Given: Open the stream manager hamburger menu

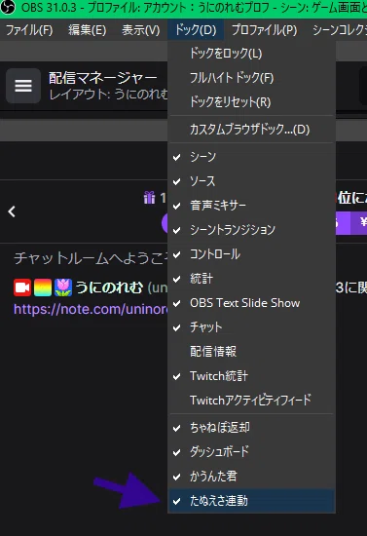Looking at the screenshot, I should pos(23,86).
